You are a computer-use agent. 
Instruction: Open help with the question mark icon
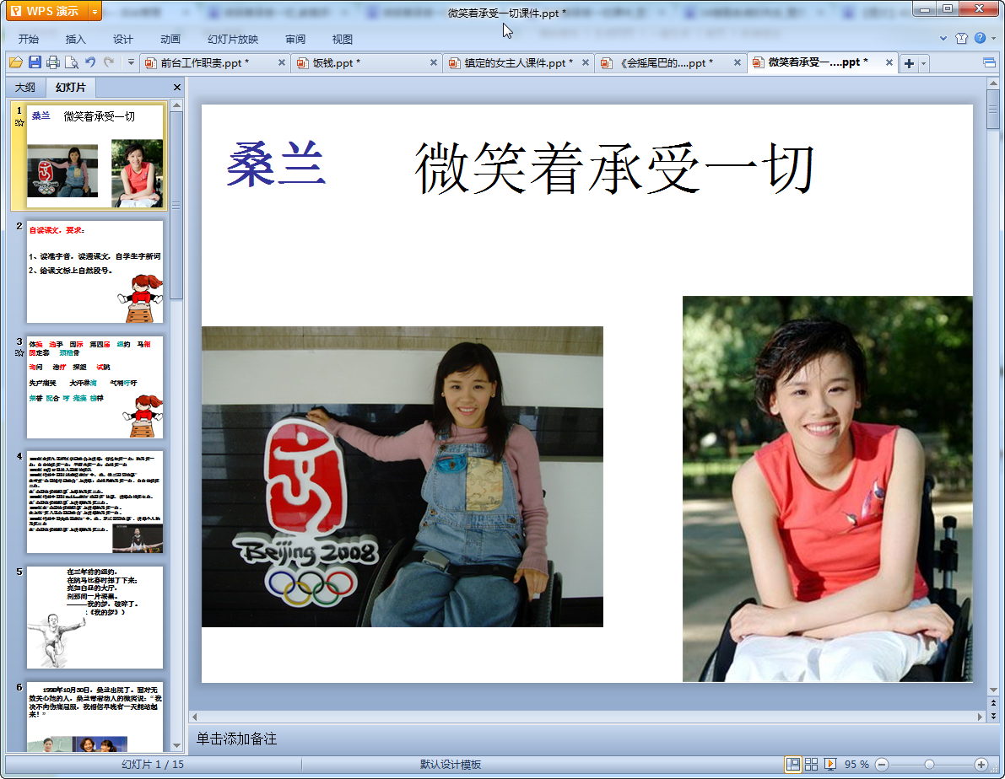click(x=980, y=38)
